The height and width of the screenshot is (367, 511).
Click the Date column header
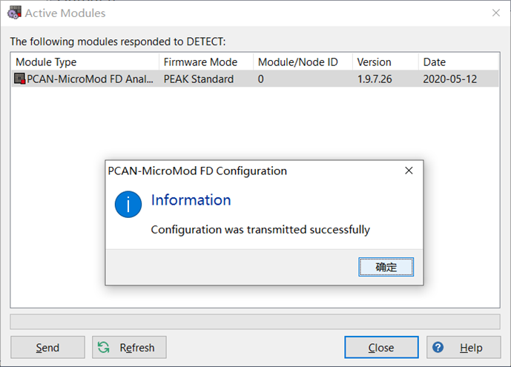458,62
